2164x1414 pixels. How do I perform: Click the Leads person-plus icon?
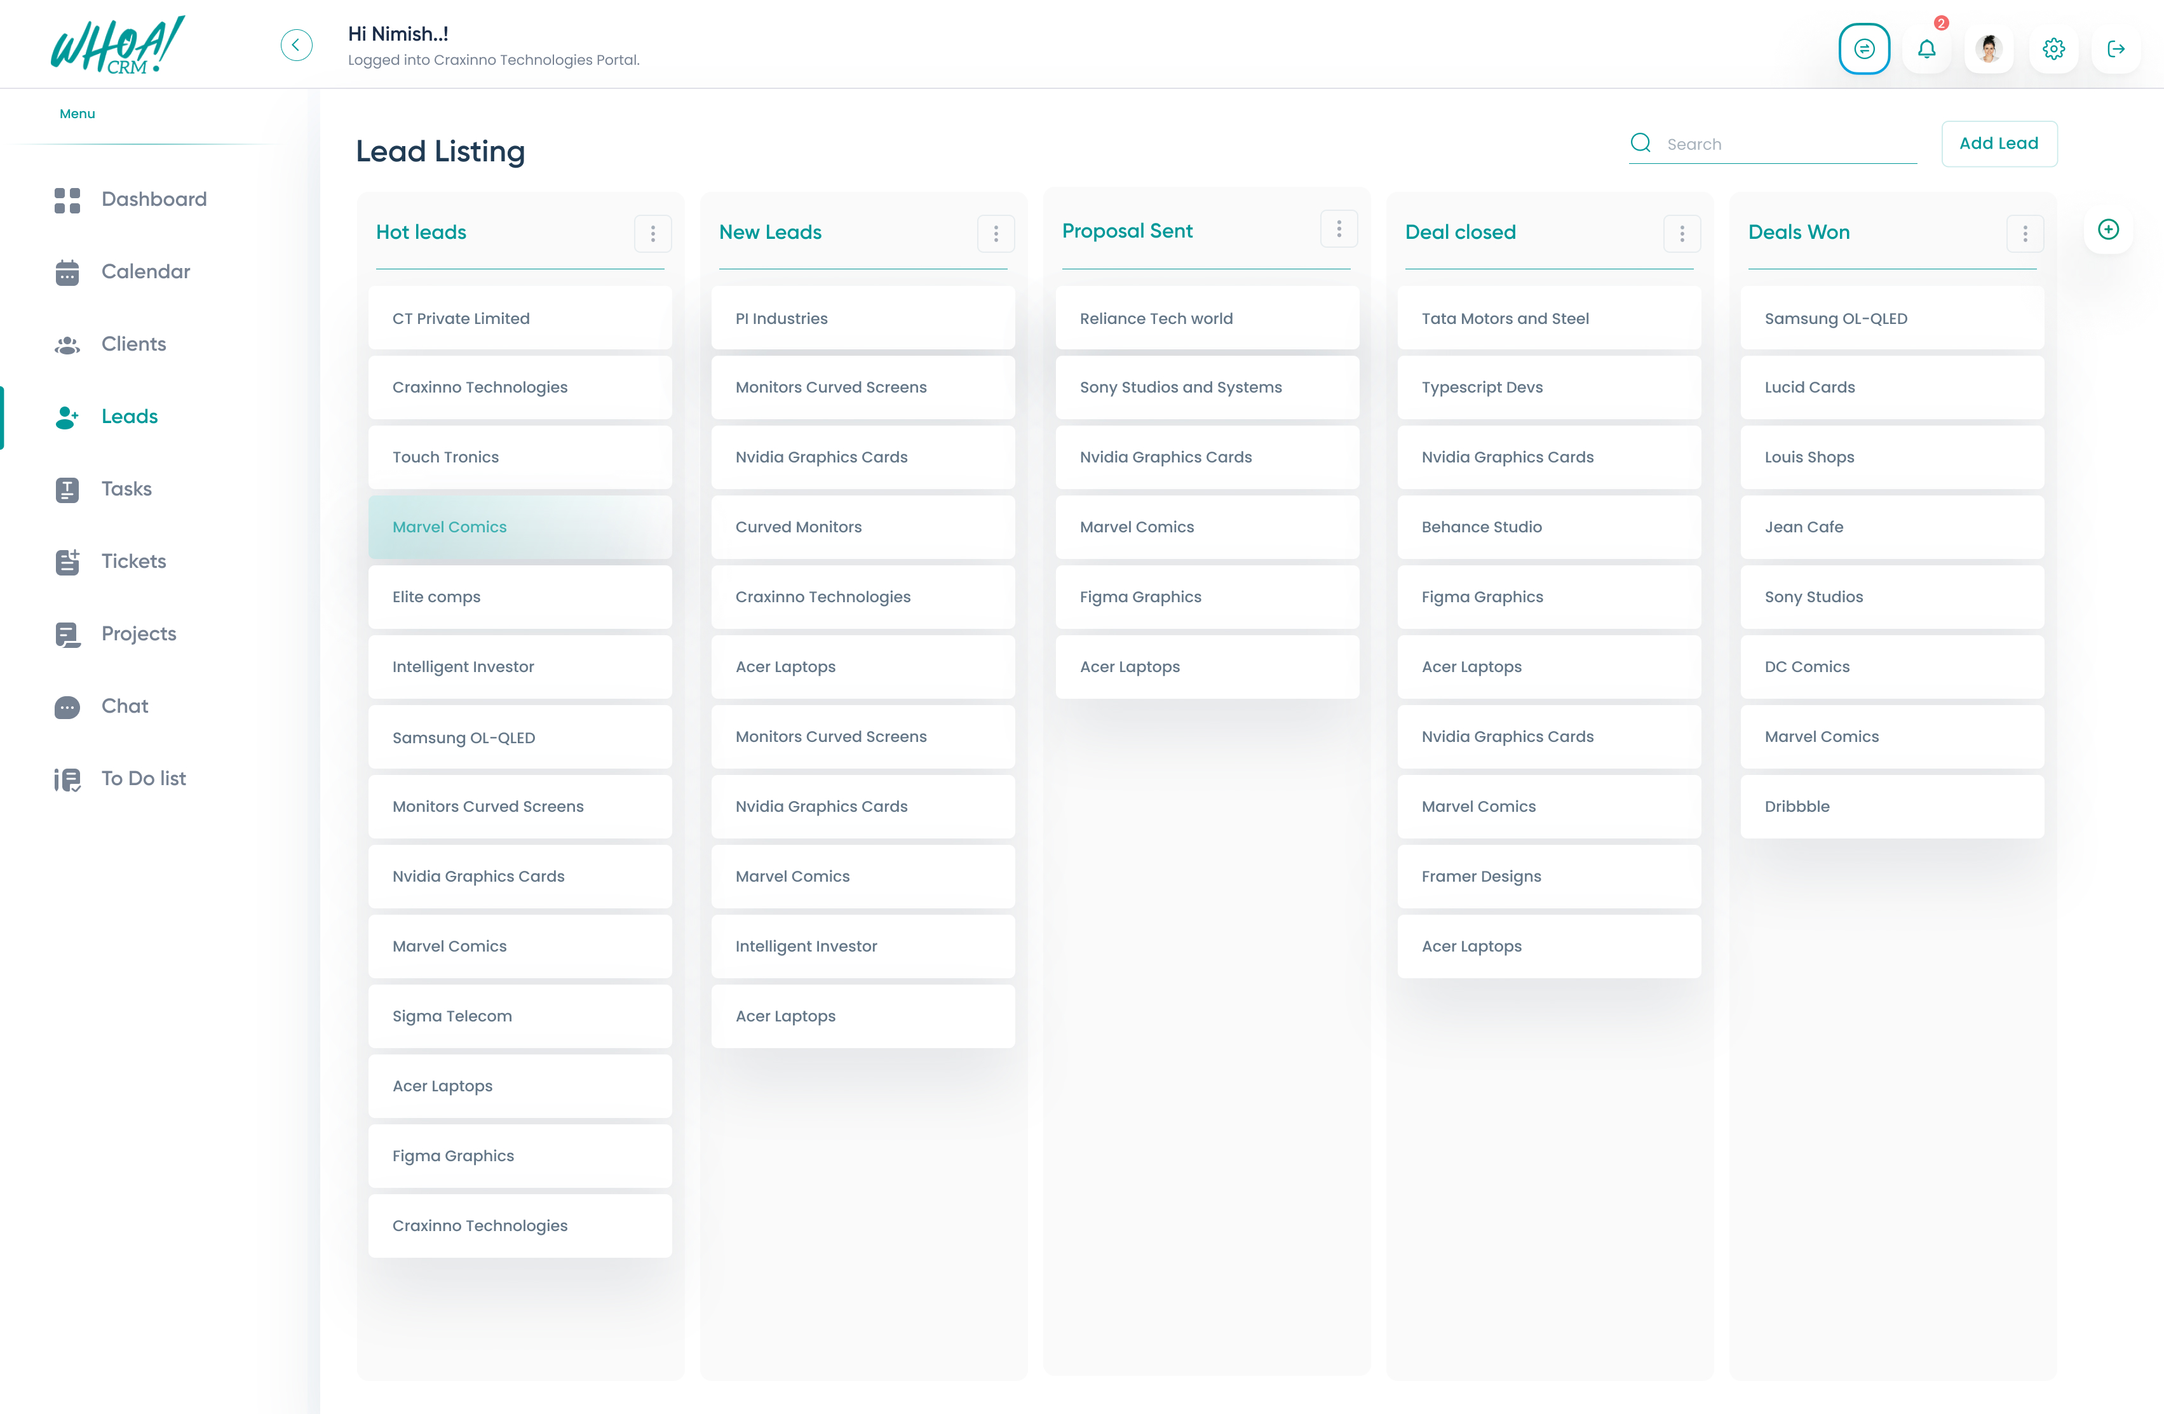click(67, 417)
